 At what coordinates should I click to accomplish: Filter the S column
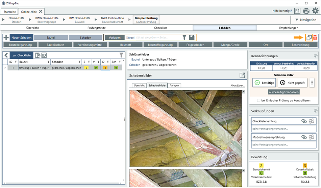89,62
